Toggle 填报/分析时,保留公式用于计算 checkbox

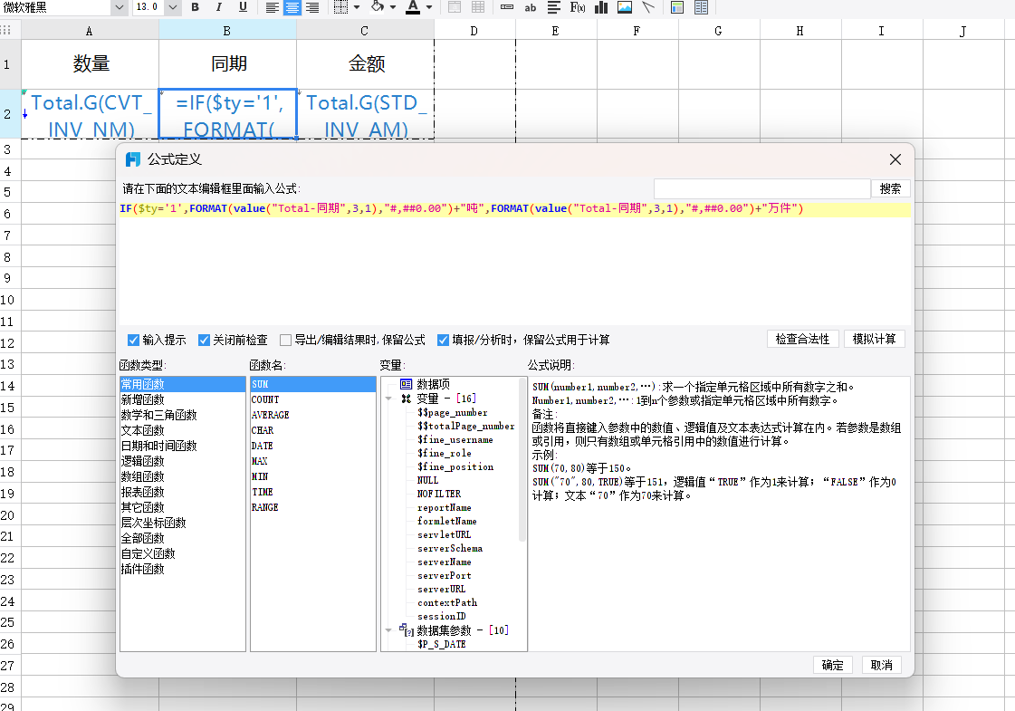coord(444,340)
